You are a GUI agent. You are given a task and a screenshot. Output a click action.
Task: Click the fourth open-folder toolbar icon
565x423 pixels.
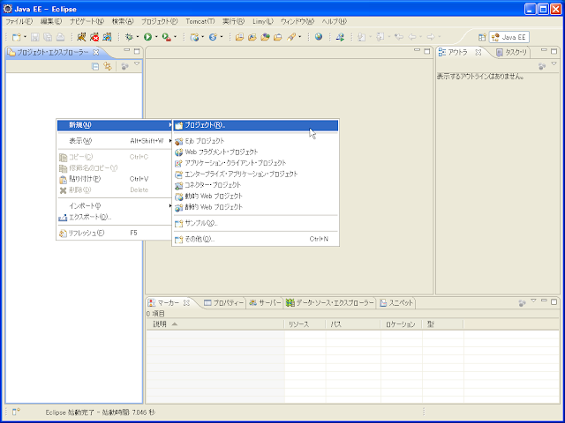tap(277, 37)
